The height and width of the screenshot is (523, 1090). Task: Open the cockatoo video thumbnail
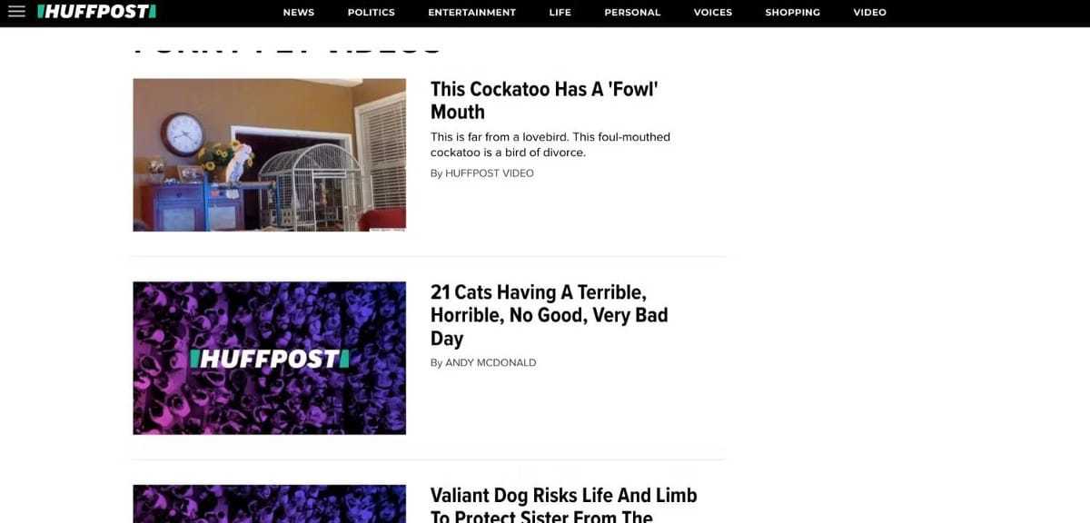coord(269,154)
